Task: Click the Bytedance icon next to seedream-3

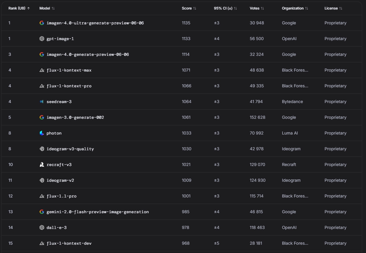Action: coord(42,102)
